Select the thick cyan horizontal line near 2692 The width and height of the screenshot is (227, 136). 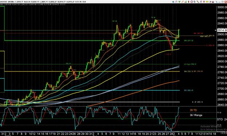(x=93, y=90)
